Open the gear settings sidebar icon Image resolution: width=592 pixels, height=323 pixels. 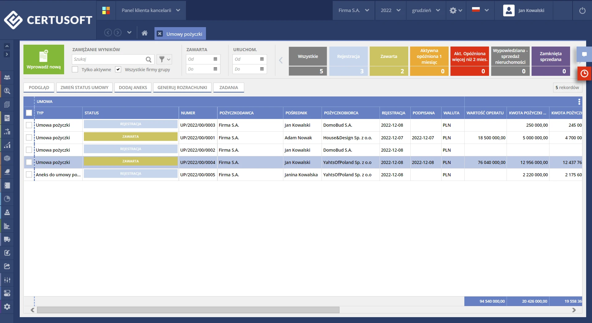7,307
